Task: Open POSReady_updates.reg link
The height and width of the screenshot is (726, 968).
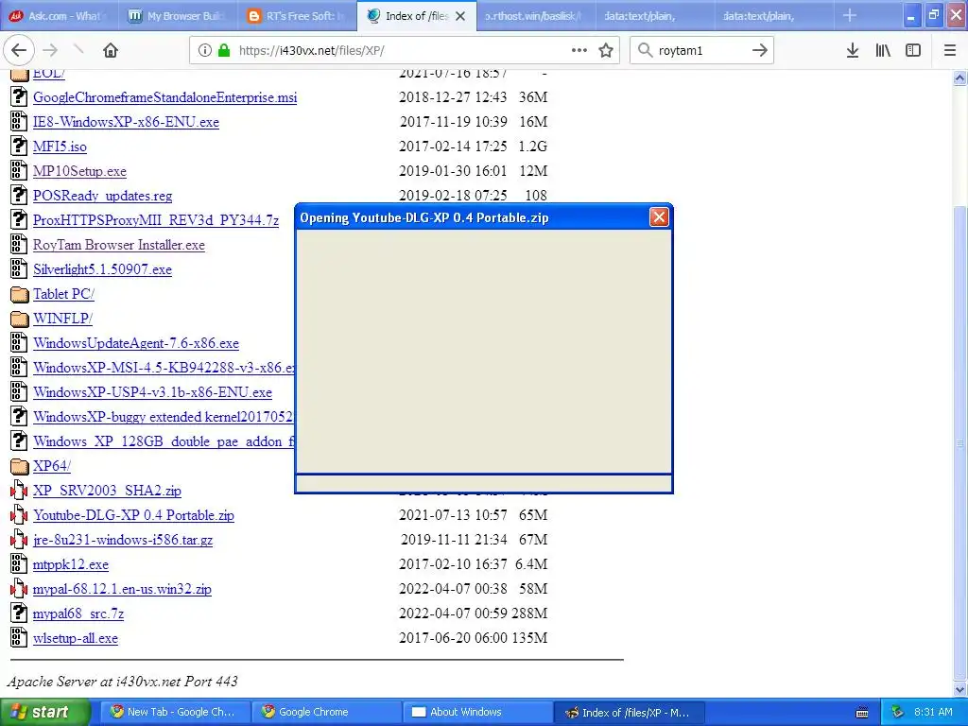Action: click(102, 196)
